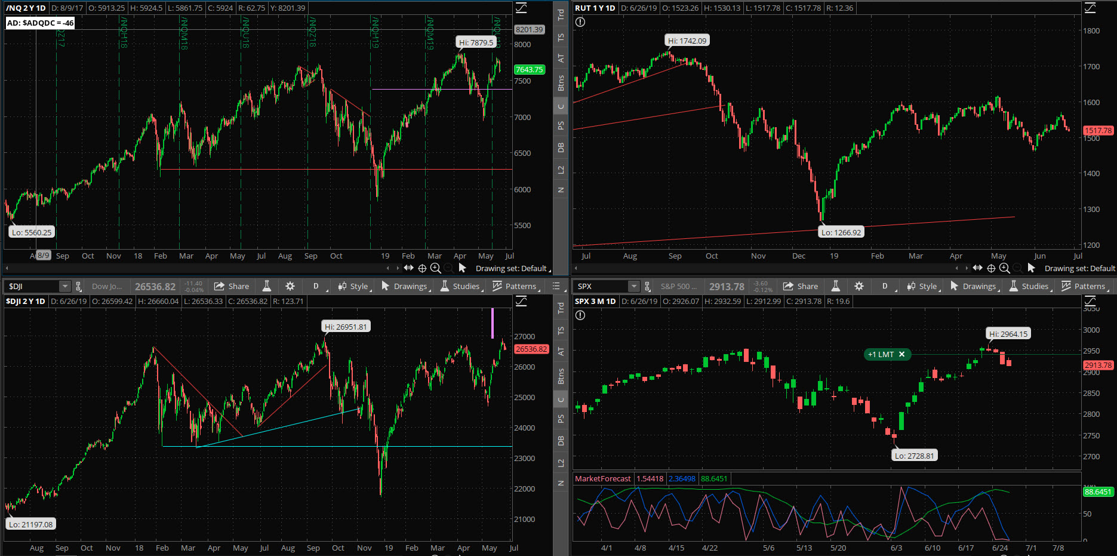Click the corner chart icon of /NQ chart
The image size is (1117, 556).
point(521,8)
